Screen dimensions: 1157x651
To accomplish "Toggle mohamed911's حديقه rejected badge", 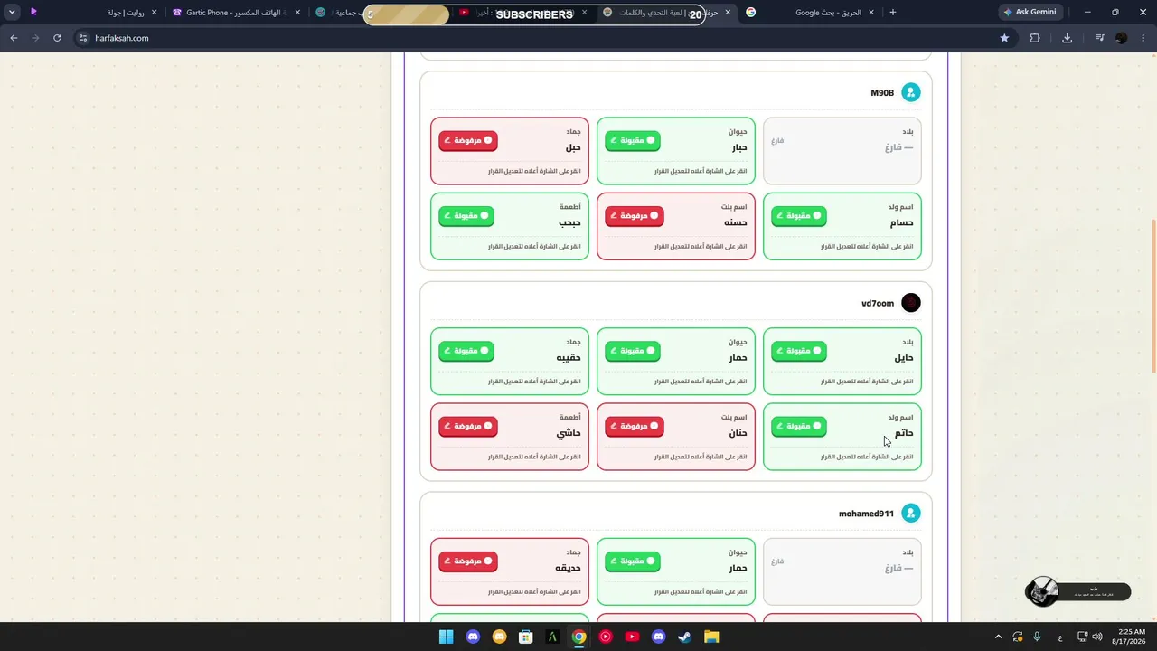I will click(467, 561).
